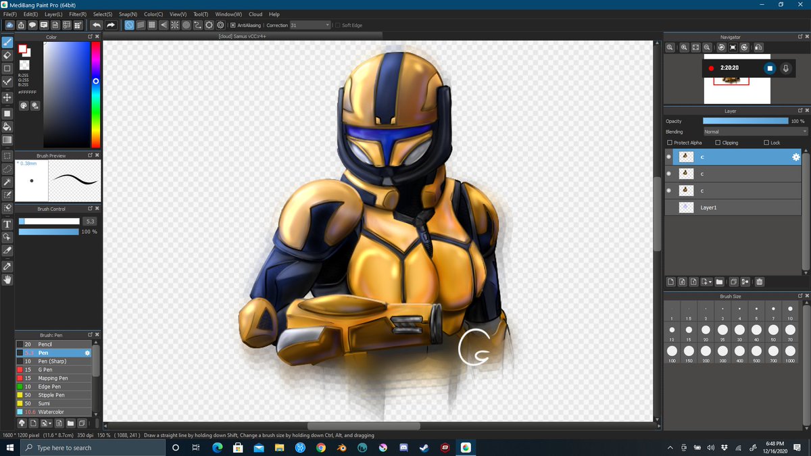This screenshot has height=456, width=811.
Task: Select the Stipple Pen brush
Action: pos(53,395)
